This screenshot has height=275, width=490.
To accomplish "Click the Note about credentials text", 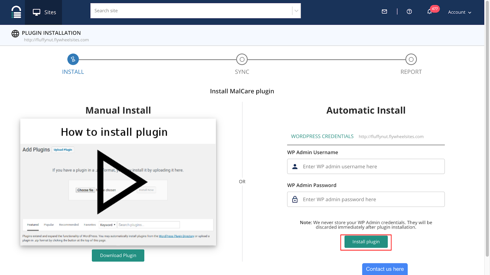I will coord(366,225).
